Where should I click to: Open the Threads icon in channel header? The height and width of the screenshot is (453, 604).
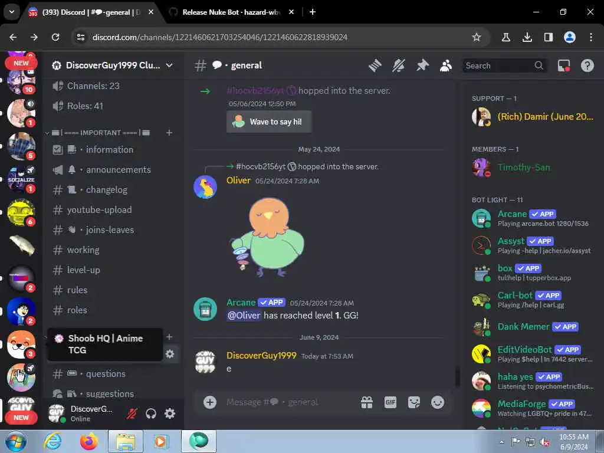tap(375, 65)
